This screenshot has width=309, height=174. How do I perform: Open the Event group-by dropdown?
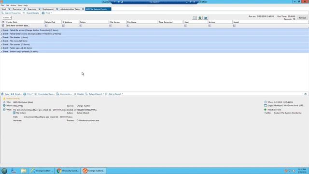click(x=7, y=18)
